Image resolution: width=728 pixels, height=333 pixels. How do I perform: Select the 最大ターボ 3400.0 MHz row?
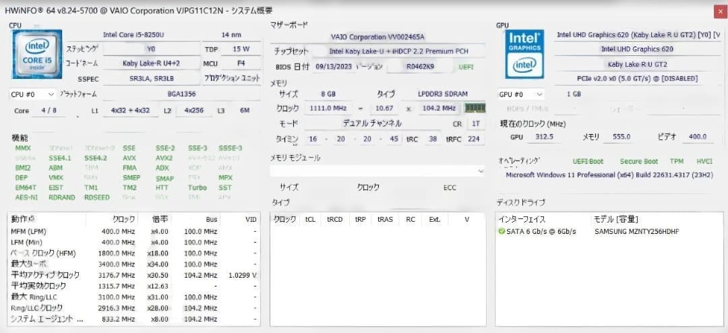click(133, 264)
